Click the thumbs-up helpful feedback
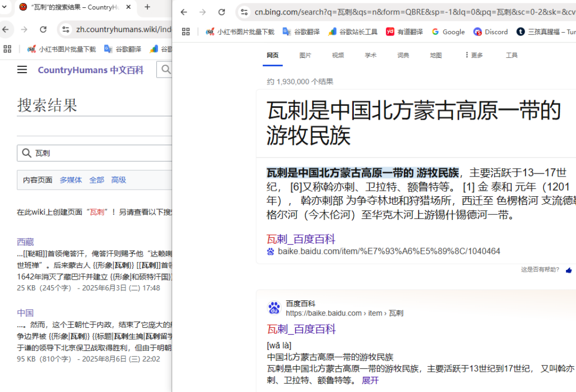 569,270
